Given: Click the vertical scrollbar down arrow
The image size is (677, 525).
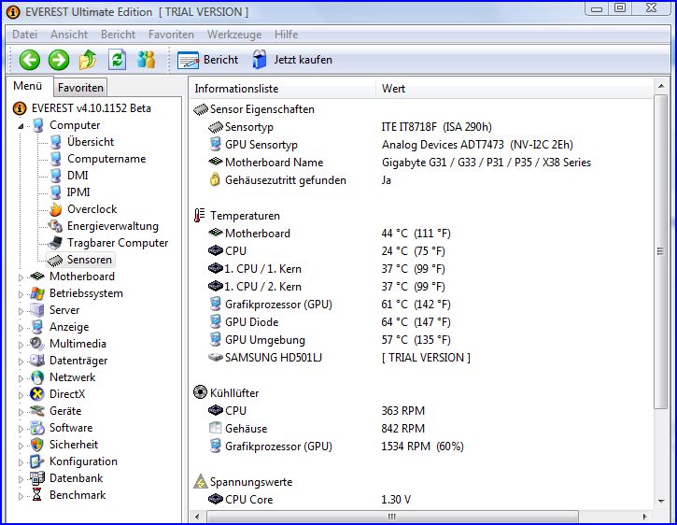Looking at the screenshot, I should 661,502.
